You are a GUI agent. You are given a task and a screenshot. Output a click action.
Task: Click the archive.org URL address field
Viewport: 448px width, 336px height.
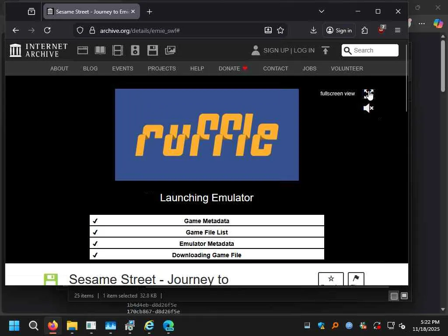click(180, 31)
